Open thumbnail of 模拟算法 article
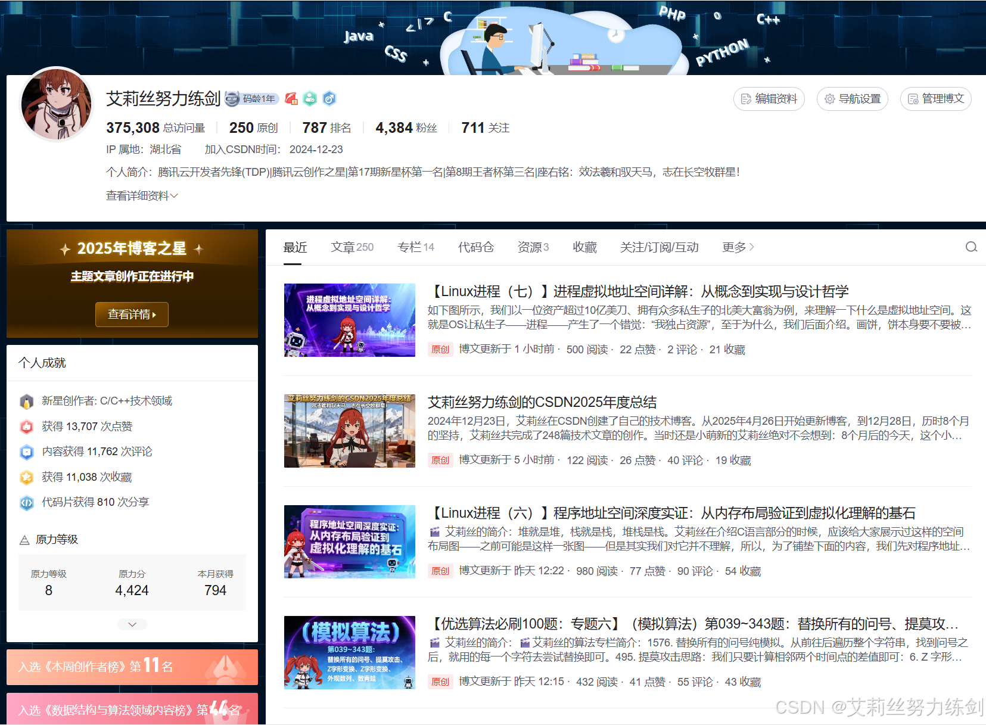 350,652
